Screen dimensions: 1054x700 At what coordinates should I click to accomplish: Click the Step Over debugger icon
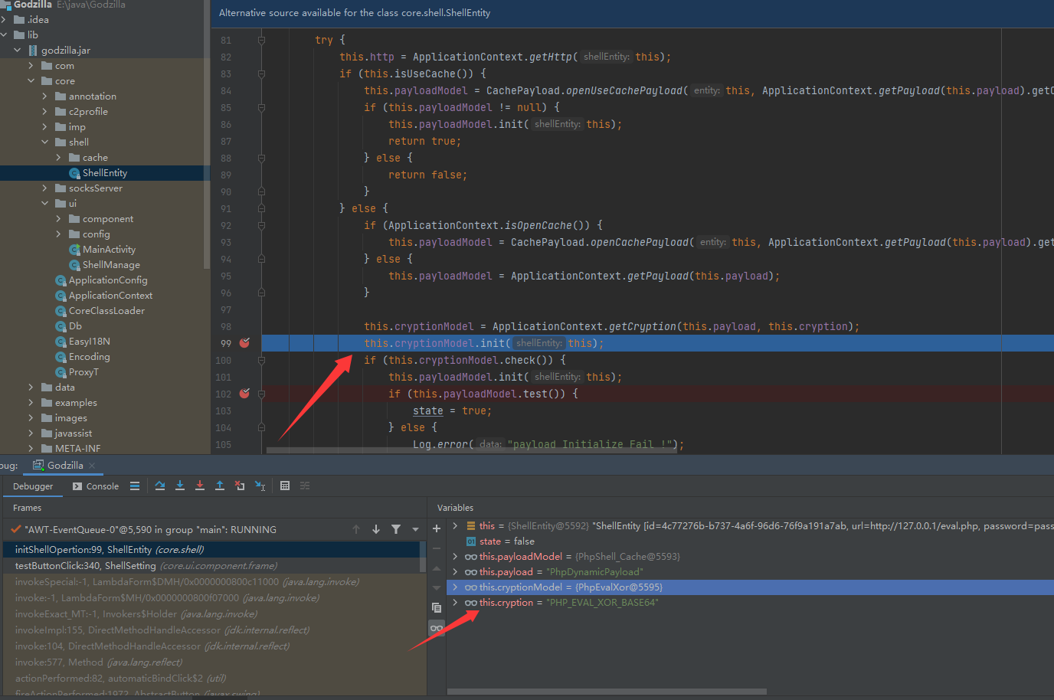click(x=160, y=486)
